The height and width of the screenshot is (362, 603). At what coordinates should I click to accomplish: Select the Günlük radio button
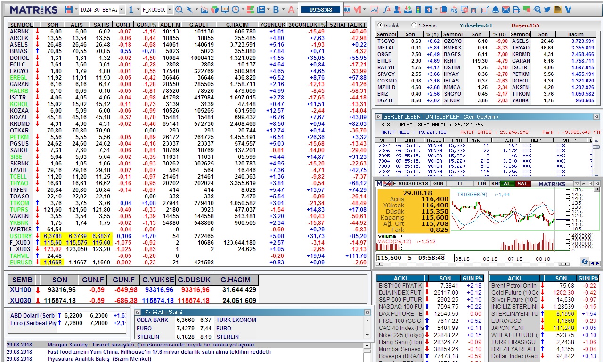380,25
